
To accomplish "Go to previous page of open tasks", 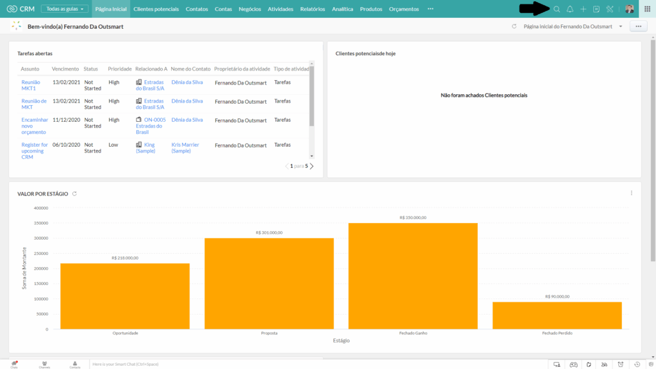I will click(286, 166).
